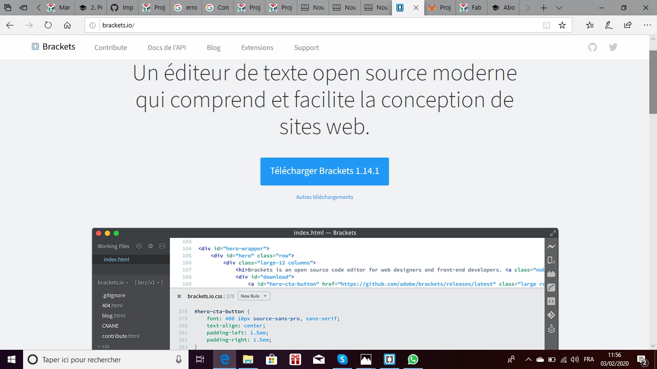Image resolution: width=657 pixels, height=369 pixels.
Task: Open the Favorites hub
Action: click(x=590, y=25)
